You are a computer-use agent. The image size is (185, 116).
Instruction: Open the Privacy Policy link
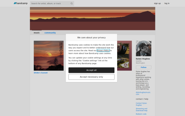103,50
